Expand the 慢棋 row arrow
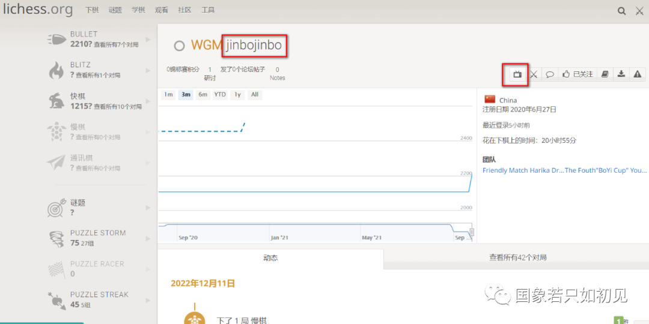 [148, 132]
